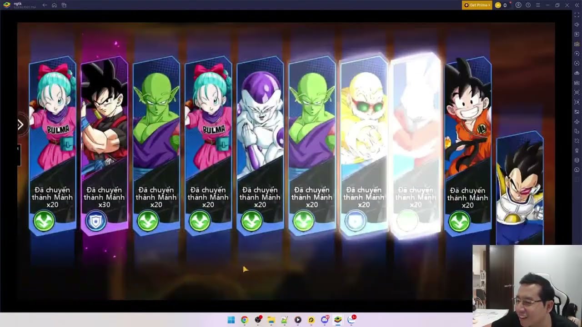Open Zalo from the taskbar
Image resolution: width=582 pixels, height=327 pixels.
(352, 320)
